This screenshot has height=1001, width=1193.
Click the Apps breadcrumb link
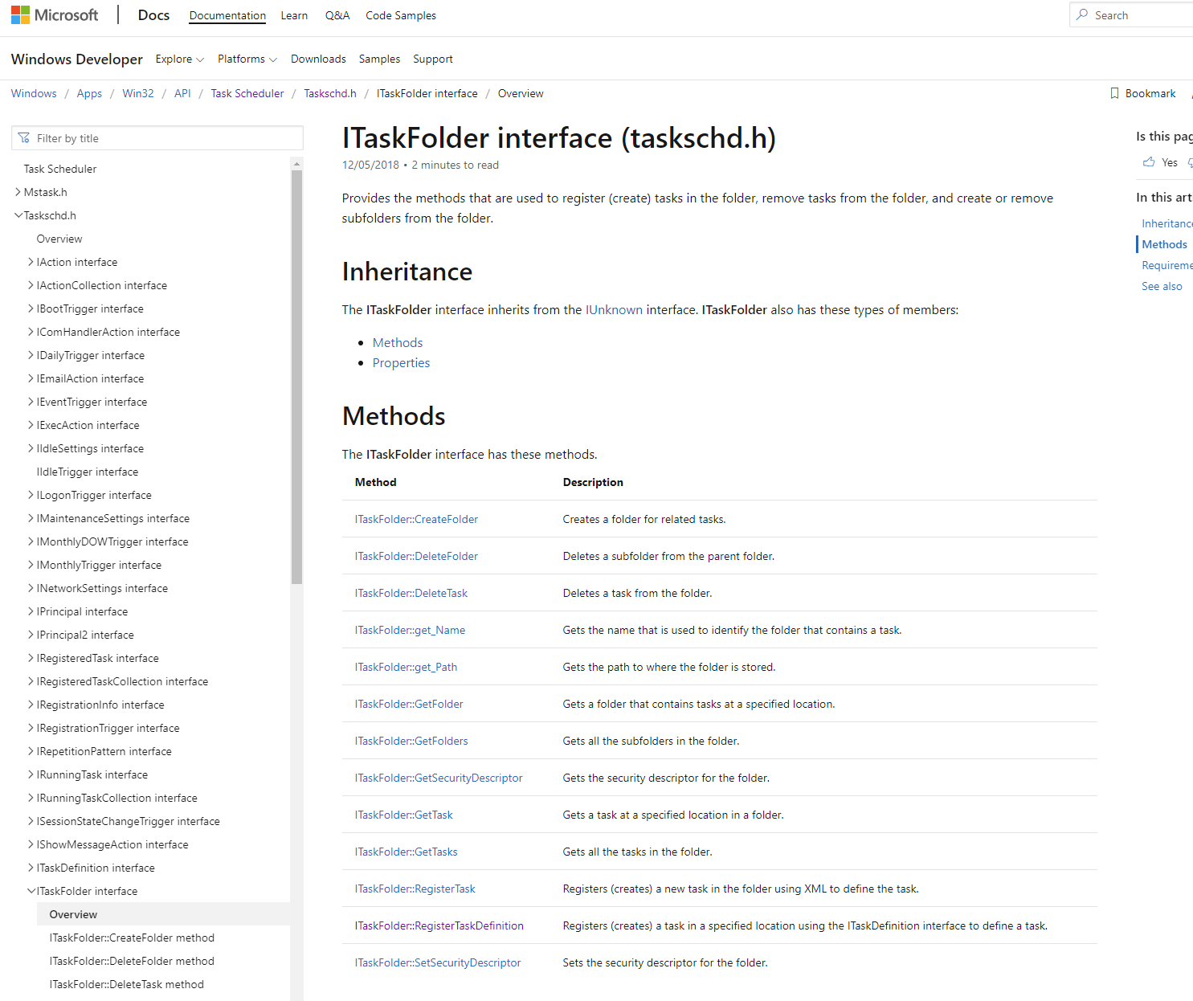click(89, 93)
